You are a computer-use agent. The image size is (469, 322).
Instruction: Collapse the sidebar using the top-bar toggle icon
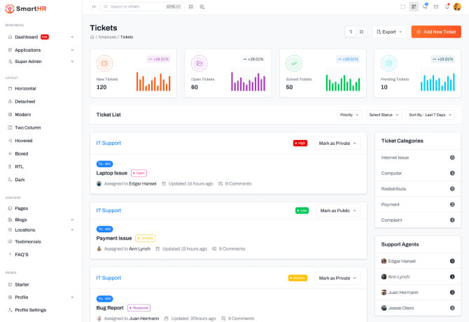(94, 6)
